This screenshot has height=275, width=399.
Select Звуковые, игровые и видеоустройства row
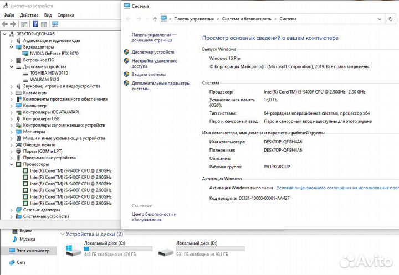(62, 86)
